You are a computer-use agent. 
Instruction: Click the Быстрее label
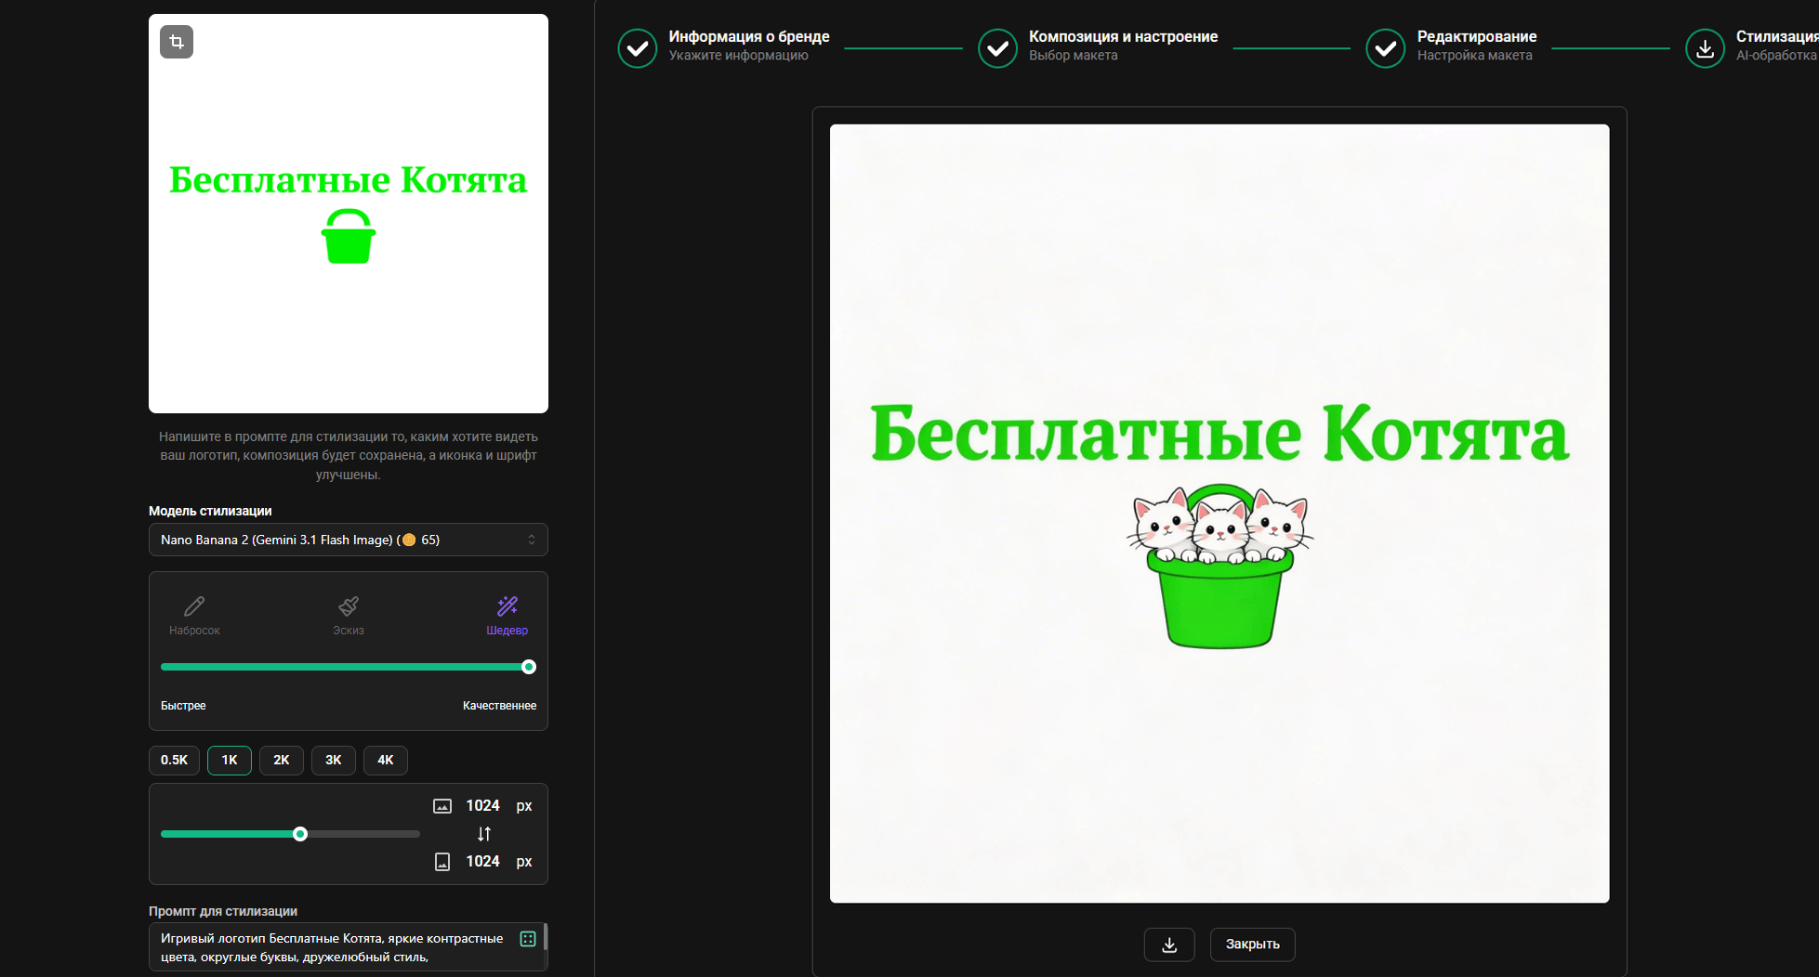pyautogui.click(x=183, y=706)
